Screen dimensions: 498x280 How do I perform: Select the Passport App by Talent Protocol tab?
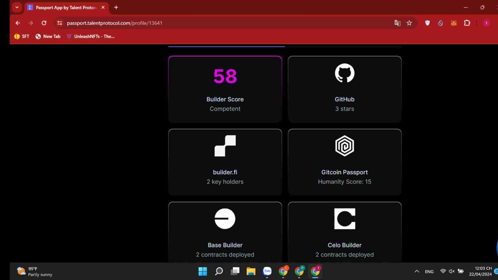coord(67,7)
